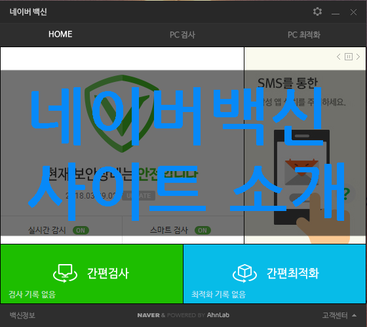Click the UPDATE button
The image size is (367, 327).
tap(139, 196)
